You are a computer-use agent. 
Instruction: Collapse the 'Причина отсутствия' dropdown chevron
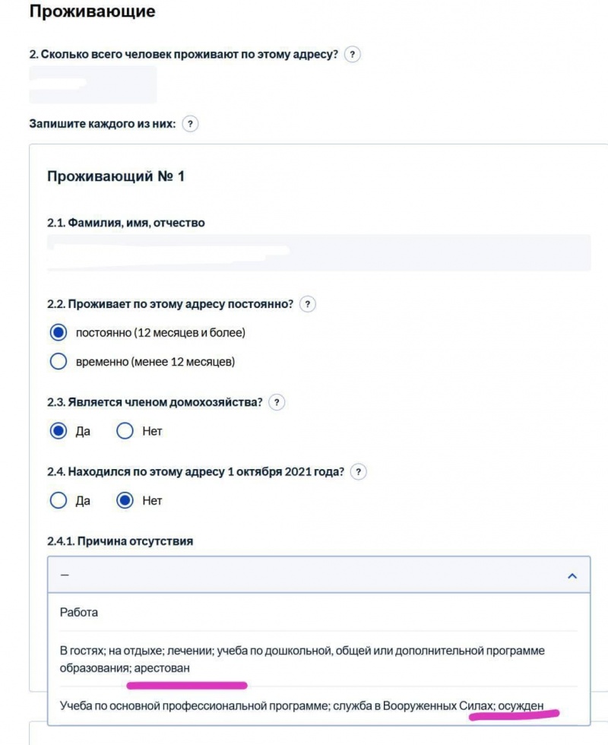pos(572,576)
